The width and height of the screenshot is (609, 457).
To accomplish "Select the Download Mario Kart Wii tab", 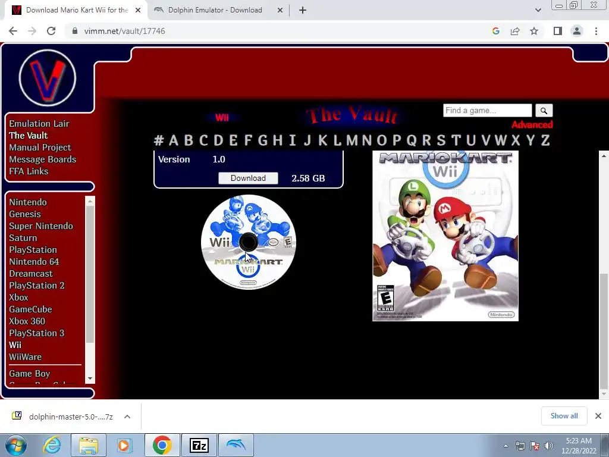I will click(x=77, y=10).
